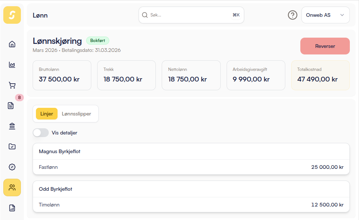Viewport: 359px width, 220px height.
Task: Open the report file sidebar icon
Action: [x=12, y=208]
